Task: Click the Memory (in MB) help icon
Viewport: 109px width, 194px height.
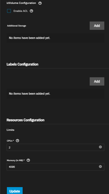Action: click(x=28, y=160)
